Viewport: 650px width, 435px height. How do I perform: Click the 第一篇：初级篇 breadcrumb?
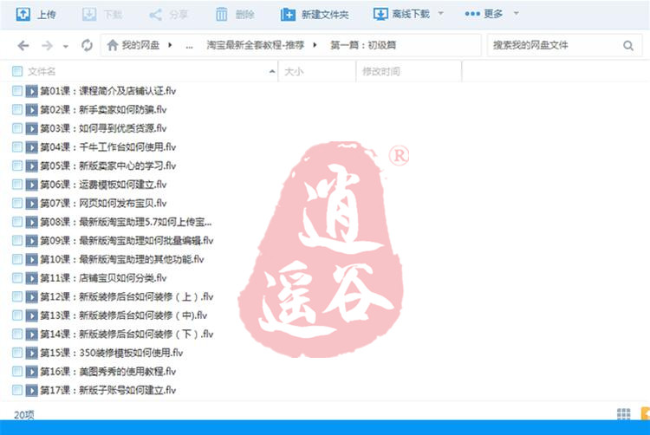coord(363,45)
